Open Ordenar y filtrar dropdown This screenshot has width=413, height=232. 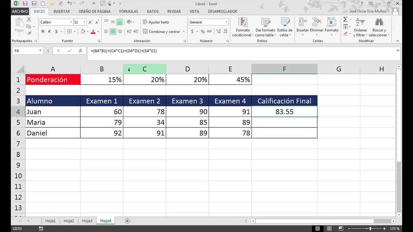pyautogui.click(x=360, y=27)
